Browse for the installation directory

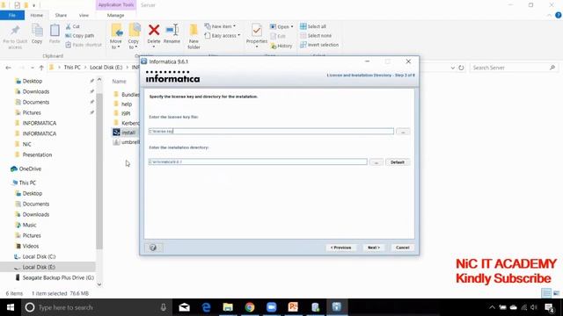(x=377, y=162)
